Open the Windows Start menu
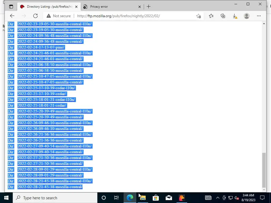 pos(6,198)
